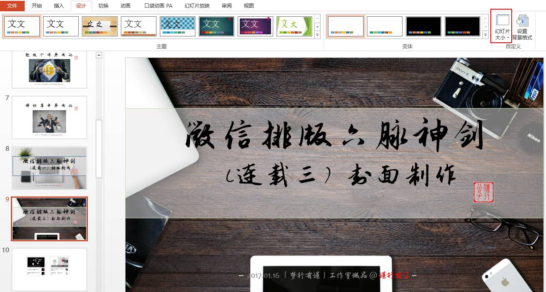Apply the wood-textured theme
This screenshot has width=546, height=292.
100,26
